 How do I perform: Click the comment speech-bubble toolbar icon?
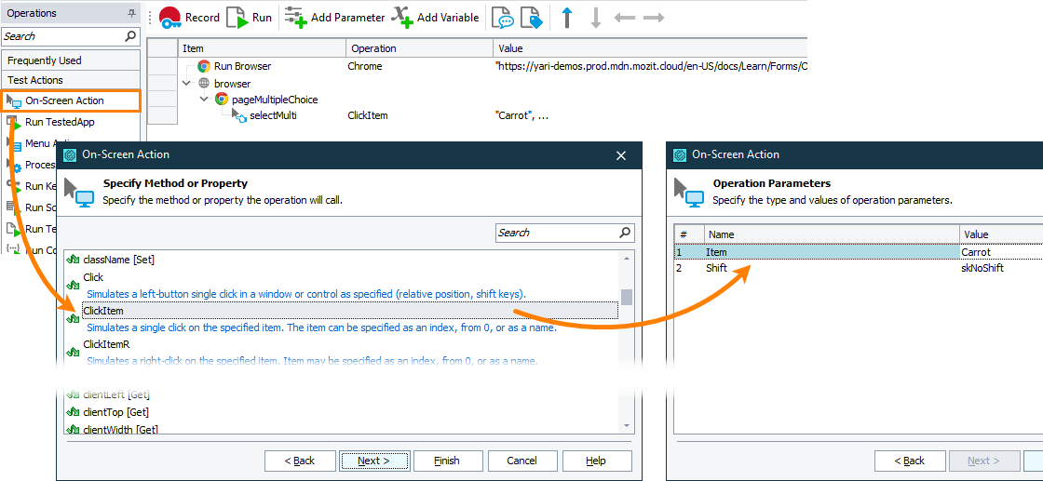[x=503, y=18]
